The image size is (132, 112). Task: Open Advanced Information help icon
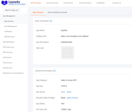click(54, 71)
